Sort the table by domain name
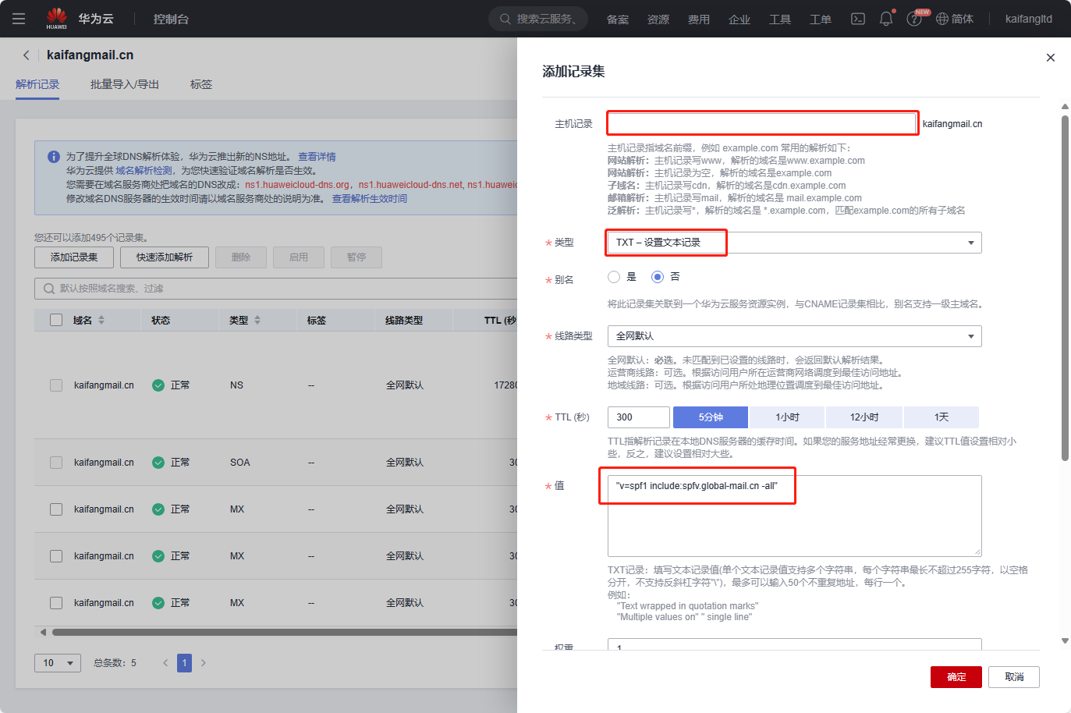The image size is (1071, 713). (x=101, y=321)
